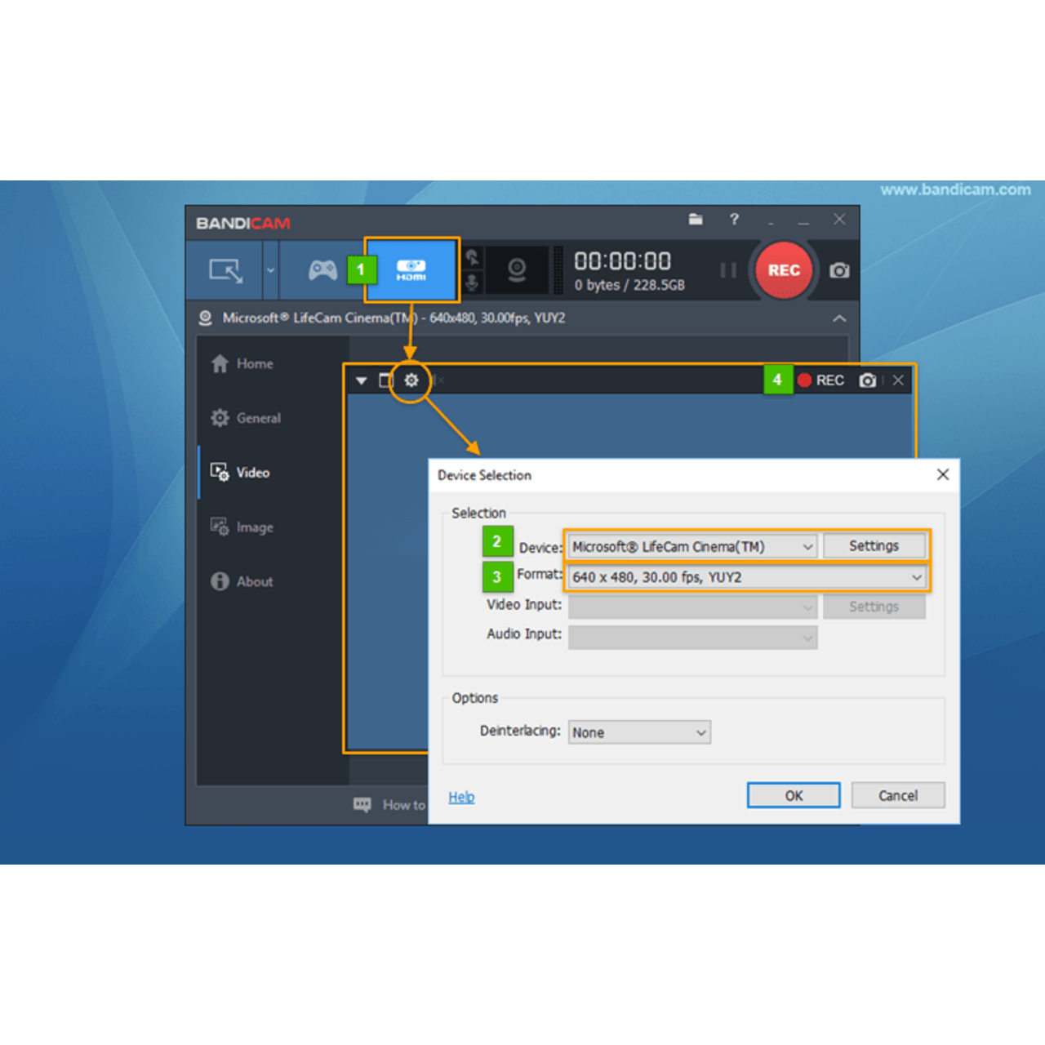Viewport: 1045px width, 1045px height.
Task: Close the Device Selection dialog
Action: [x=943, y=474]
